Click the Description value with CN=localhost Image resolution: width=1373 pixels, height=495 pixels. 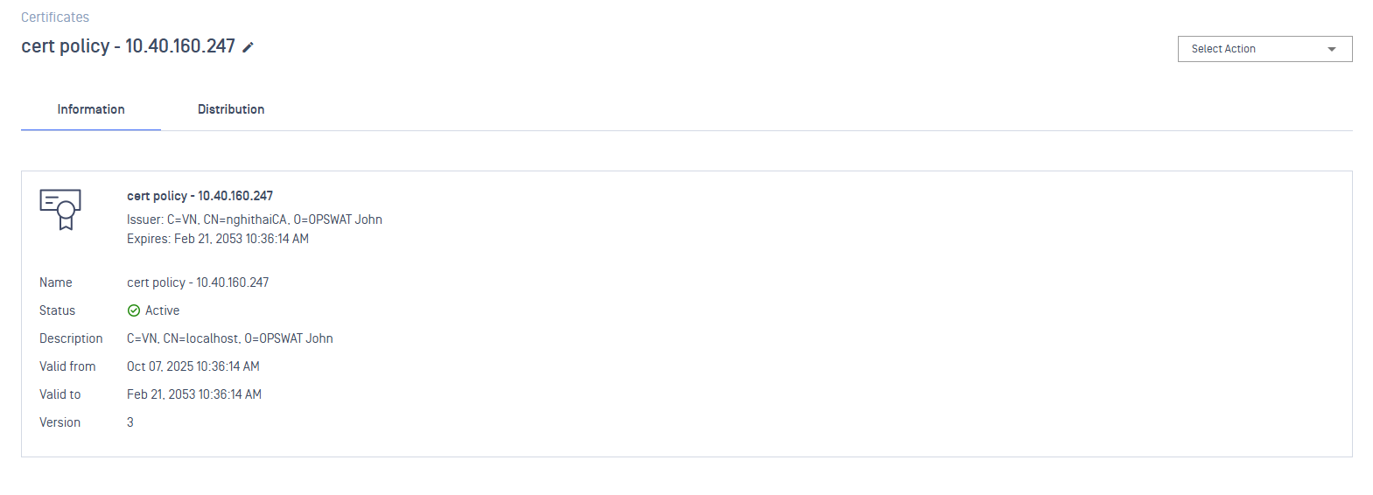(229, 338)
